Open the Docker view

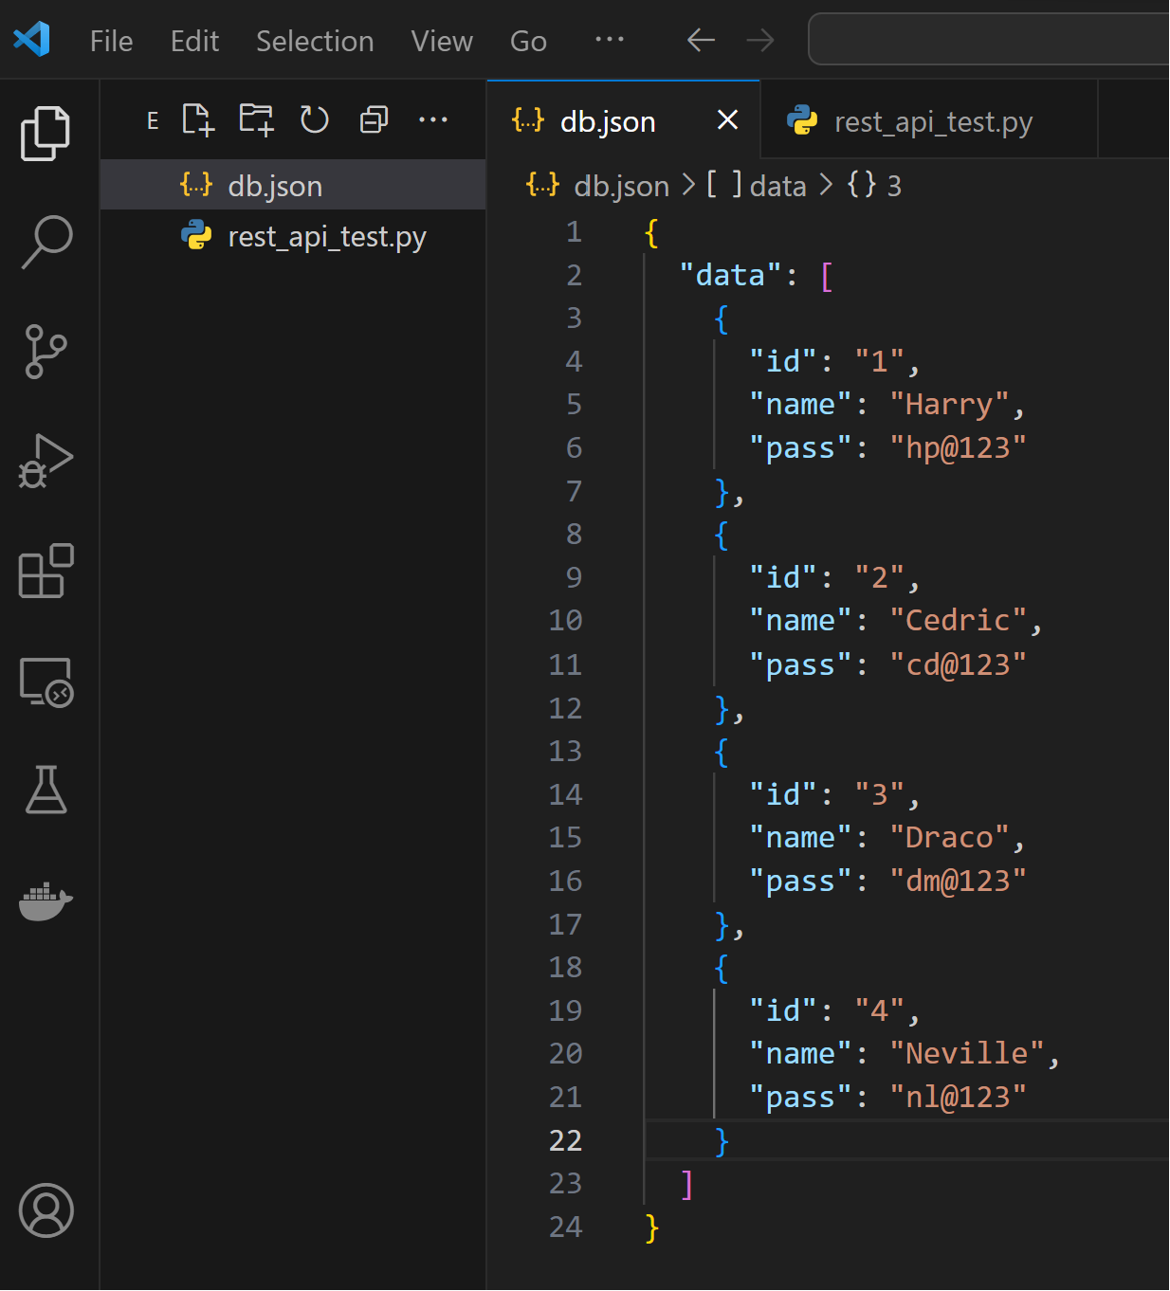coord(46,900)
